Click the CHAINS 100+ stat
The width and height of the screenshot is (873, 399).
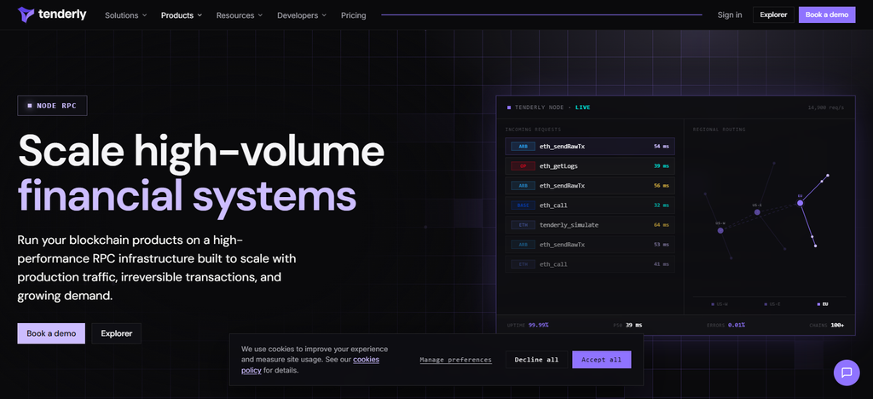[827, 325]
